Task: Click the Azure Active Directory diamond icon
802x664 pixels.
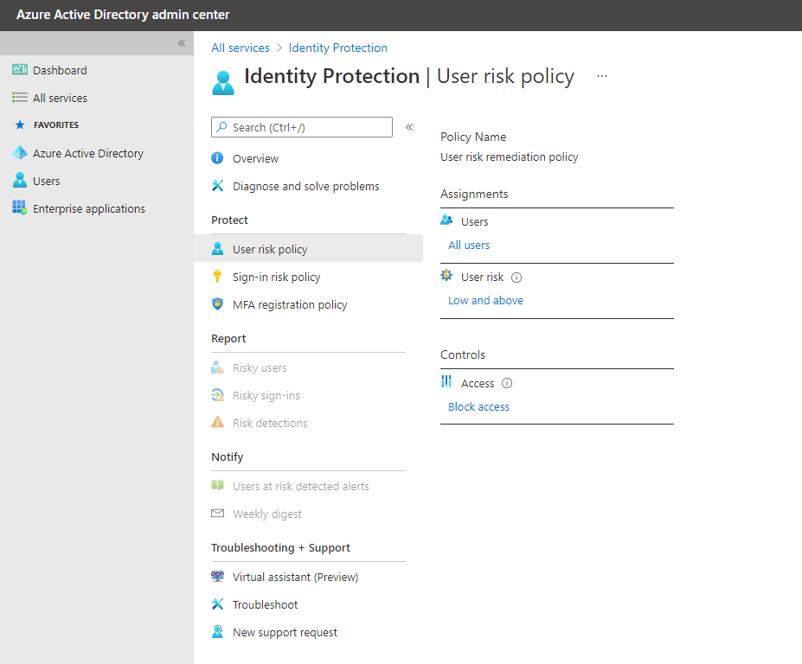Action: [20, 152]
